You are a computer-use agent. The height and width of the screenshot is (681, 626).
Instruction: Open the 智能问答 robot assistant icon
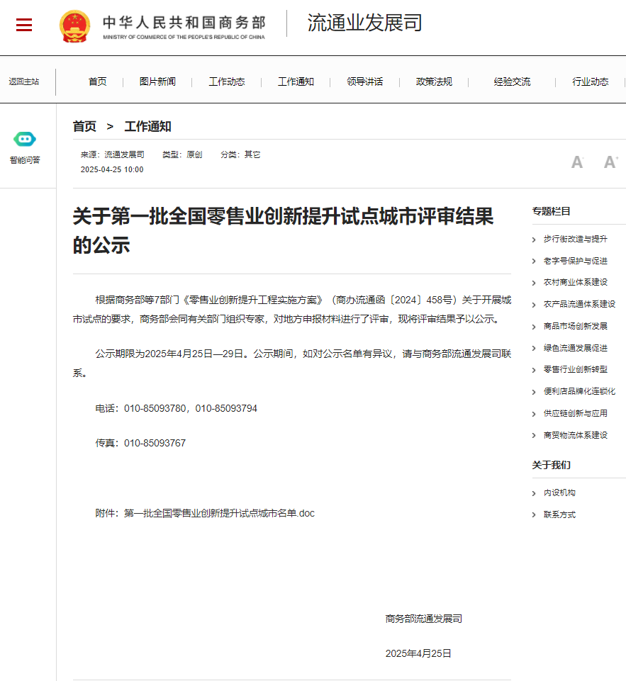pyautogui.click(x=25, y=140)
